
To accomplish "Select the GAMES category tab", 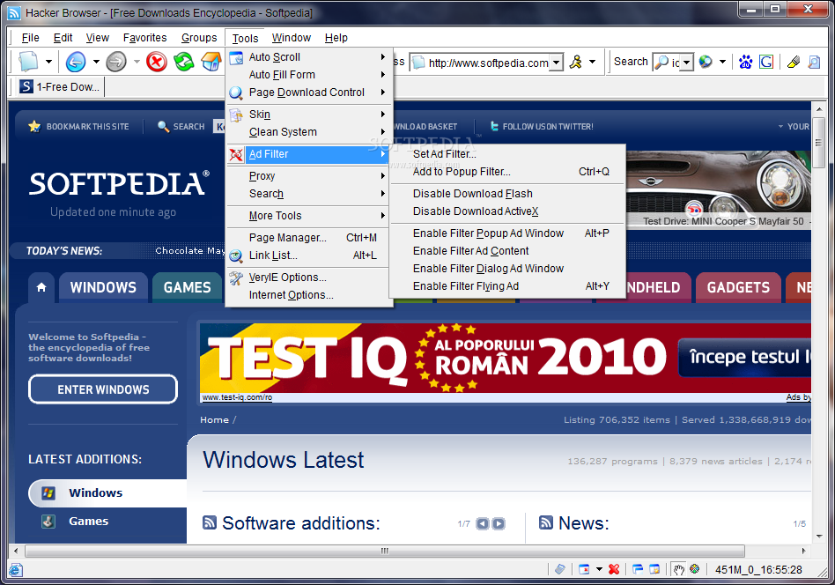I will [187, 288].
